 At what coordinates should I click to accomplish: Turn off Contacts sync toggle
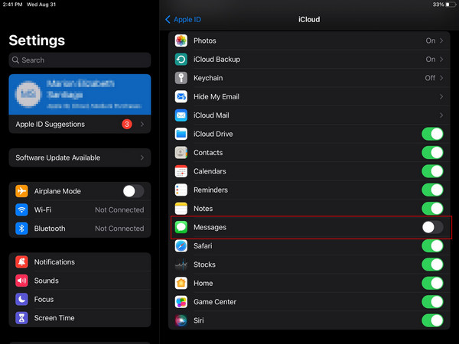click(x=432, y=153)
